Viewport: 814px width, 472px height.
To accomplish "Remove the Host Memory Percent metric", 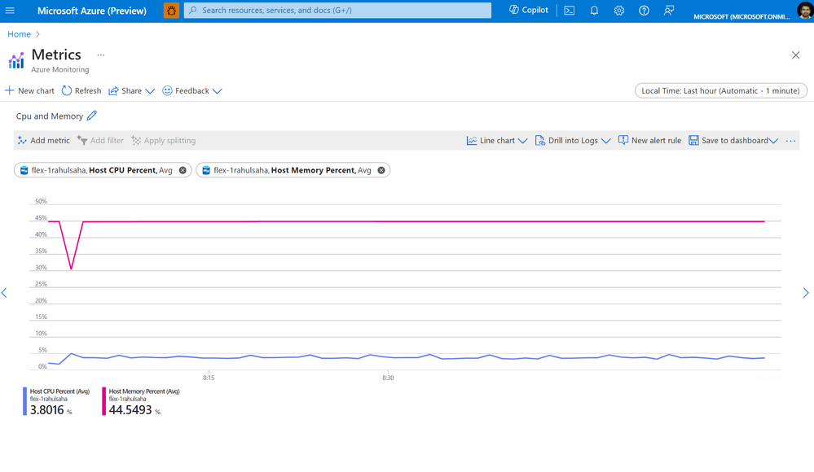I will (381, 170).
